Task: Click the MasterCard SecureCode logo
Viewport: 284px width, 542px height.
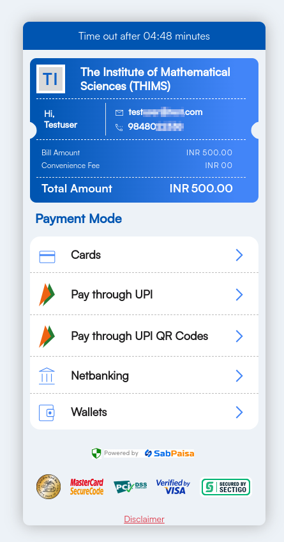Action: coord(87,486)
